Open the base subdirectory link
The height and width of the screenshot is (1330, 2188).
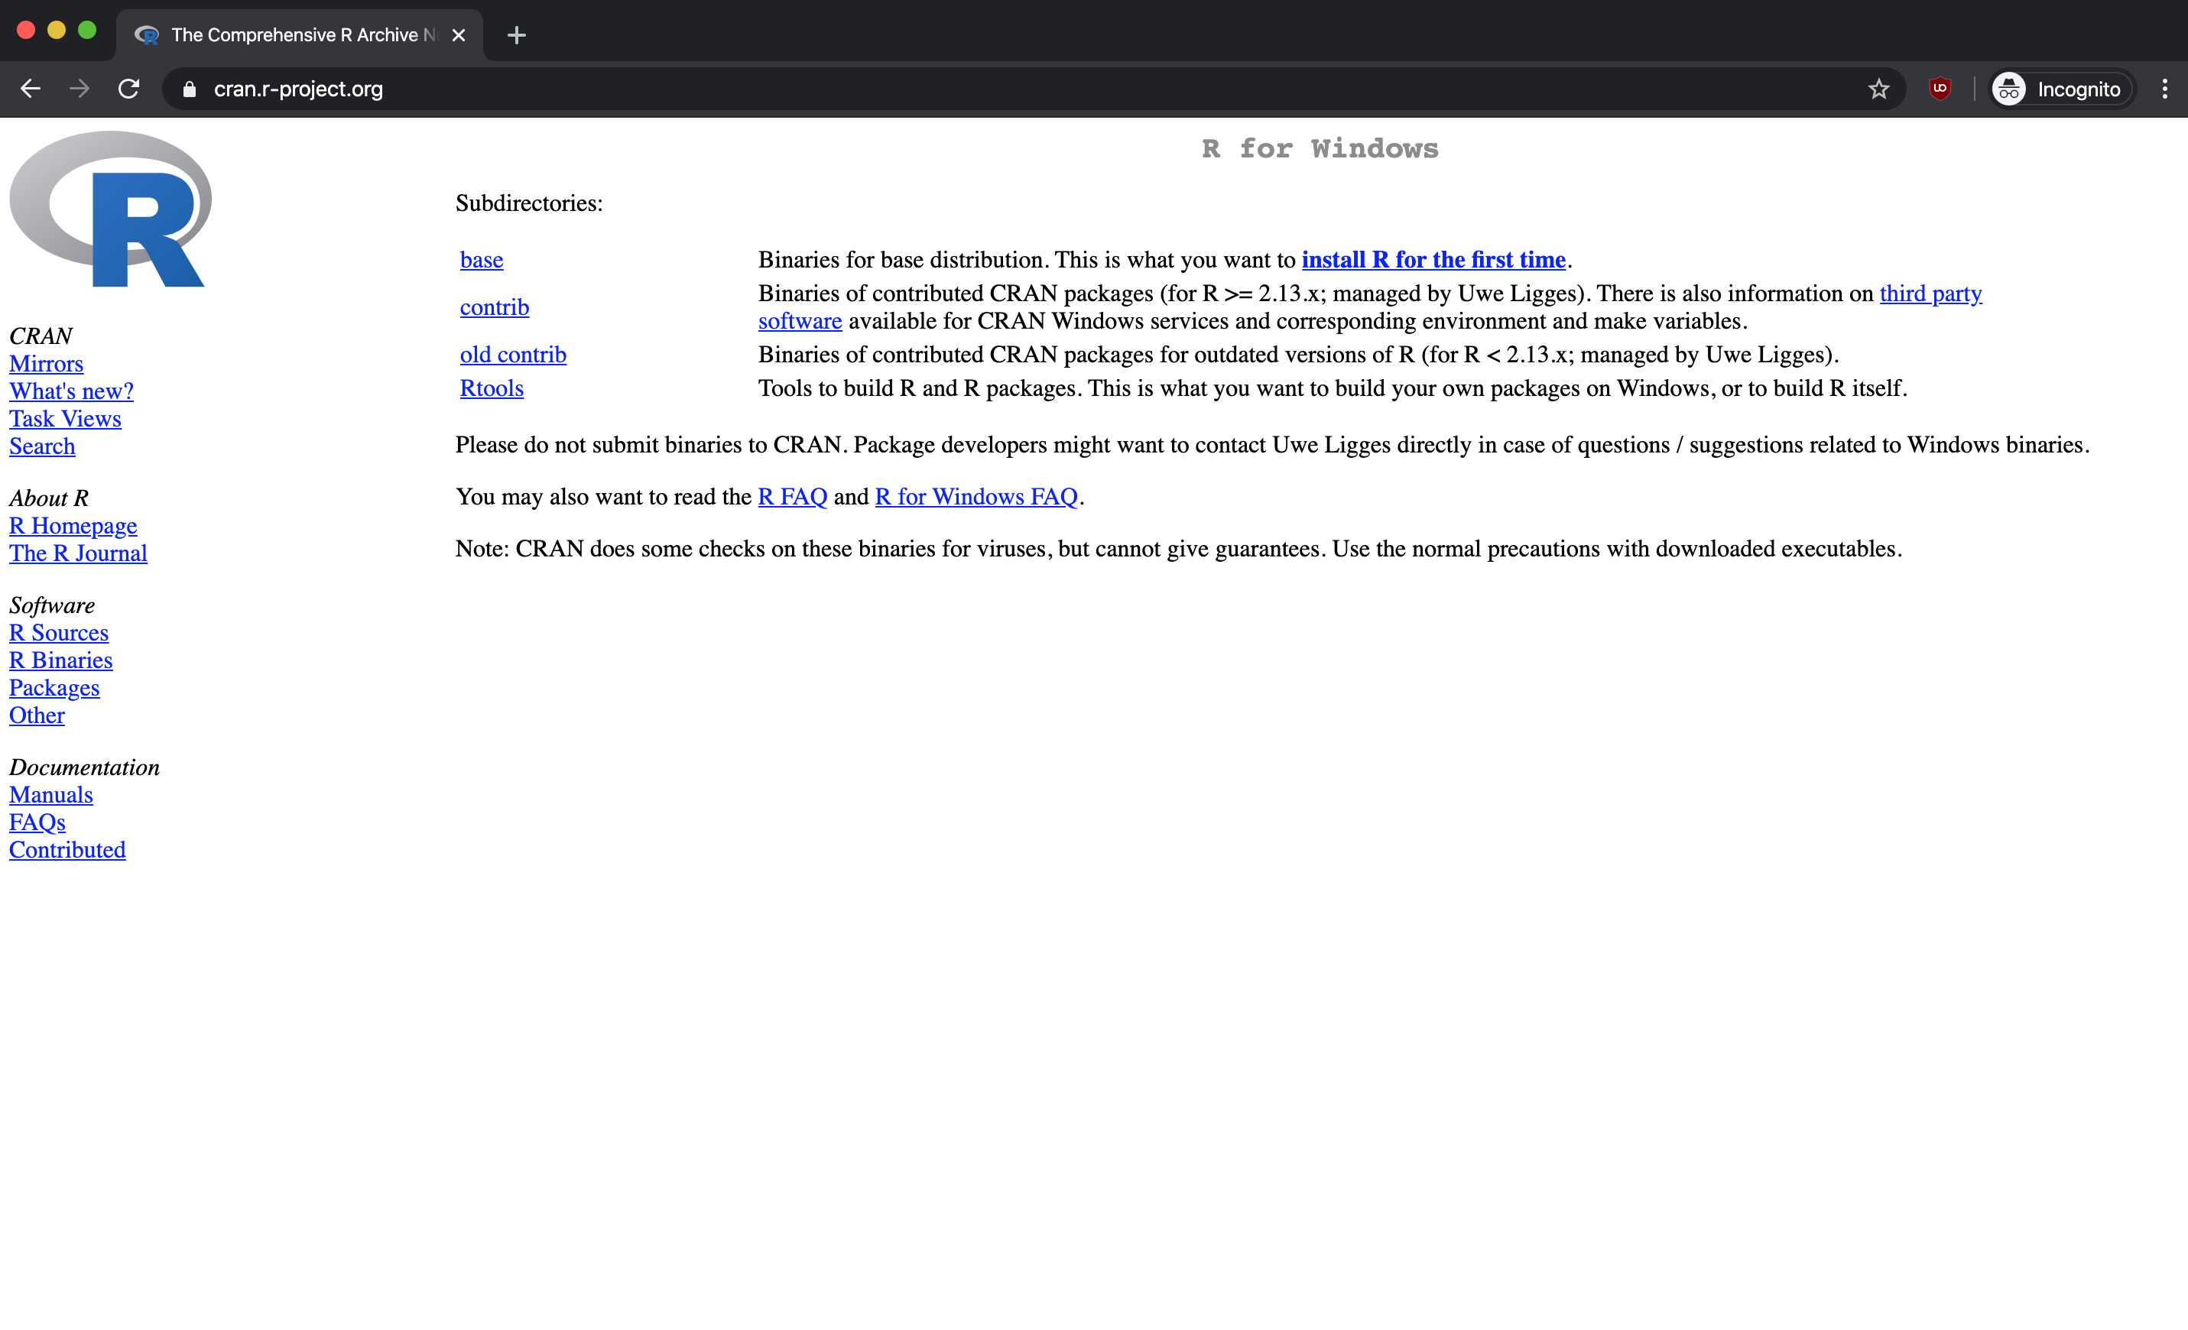pos(482,259)
